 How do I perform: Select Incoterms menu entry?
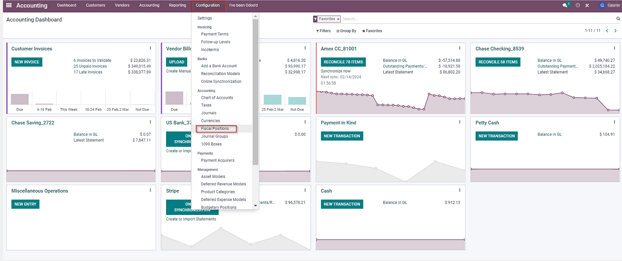pos(210,50)
